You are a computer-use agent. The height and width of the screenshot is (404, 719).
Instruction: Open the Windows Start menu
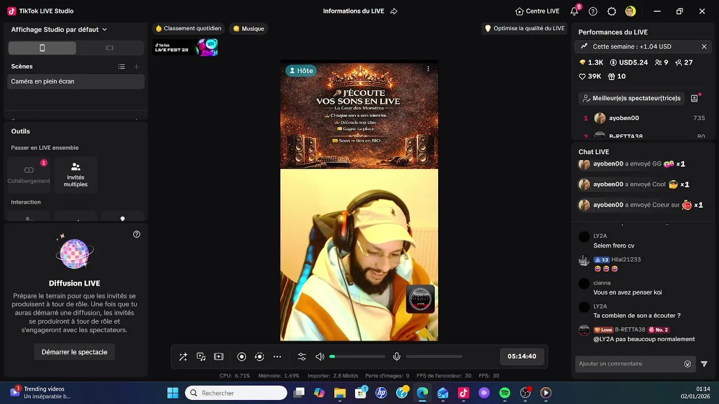[x=172, y=393]
